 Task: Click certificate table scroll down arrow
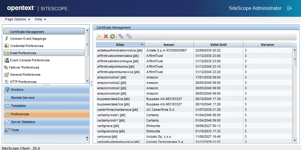pos(295,141)
